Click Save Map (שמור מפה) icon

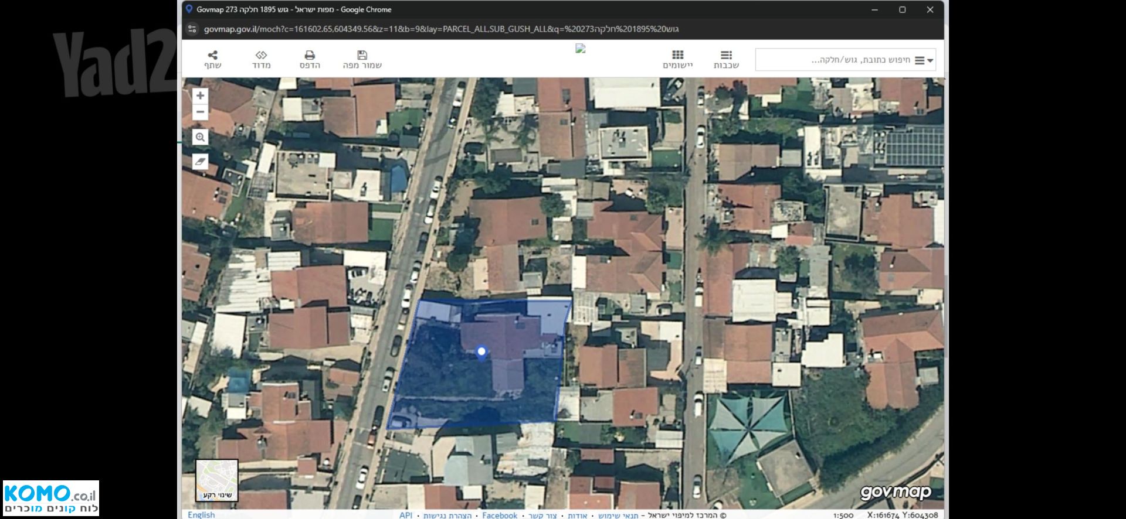point(362,59)
